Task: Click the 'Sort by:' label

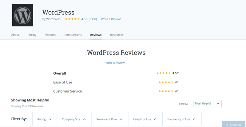Action: pyautogui.click(x=183, y=104)
